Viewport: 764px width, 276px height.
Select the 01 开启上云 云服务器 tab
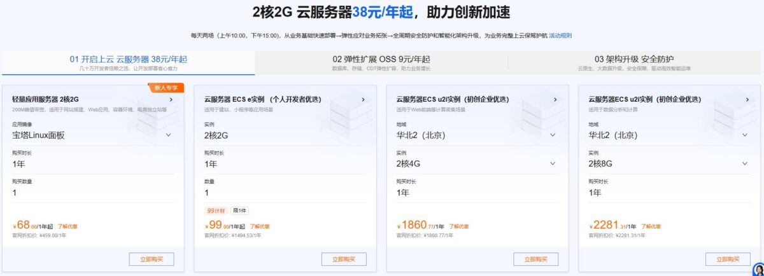(128, 62)
